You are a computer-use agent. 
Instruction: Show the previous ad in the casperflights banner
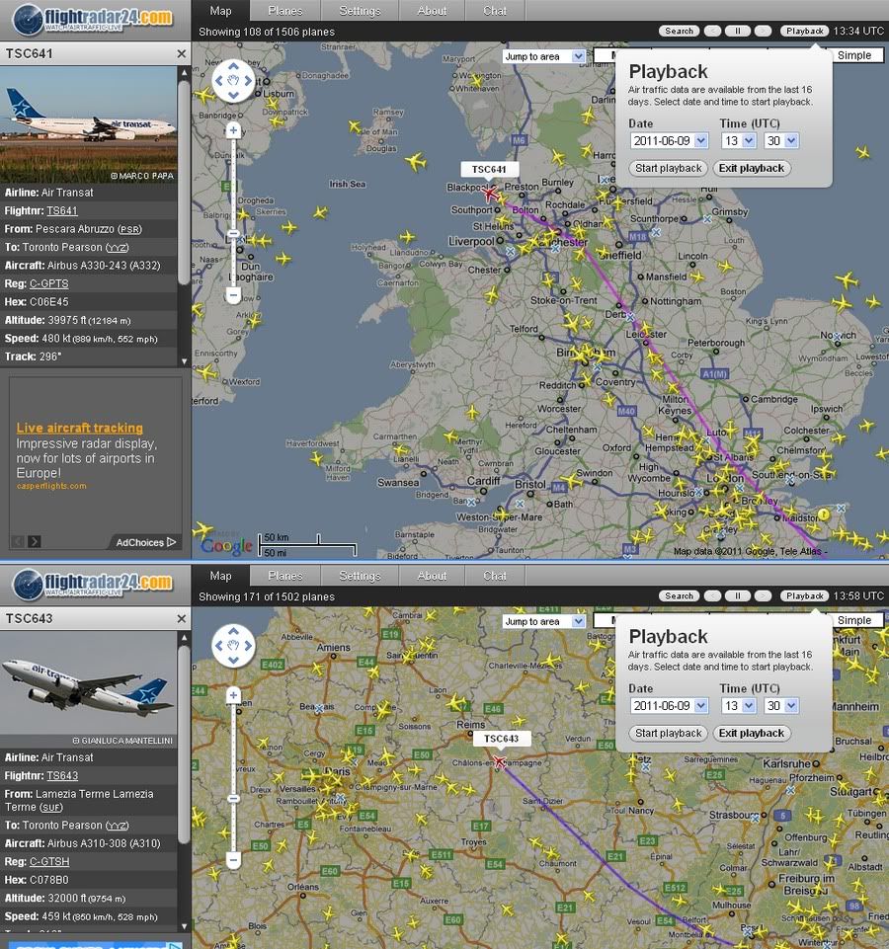point(18,541)
